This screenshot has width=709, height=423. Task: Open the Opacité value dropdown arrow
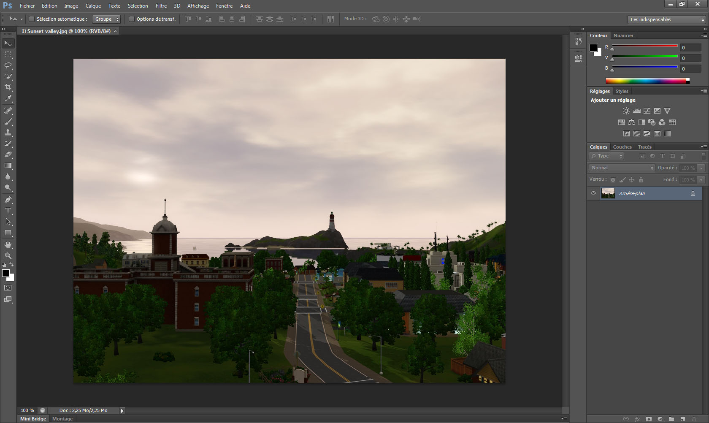(x=701, y=168)
